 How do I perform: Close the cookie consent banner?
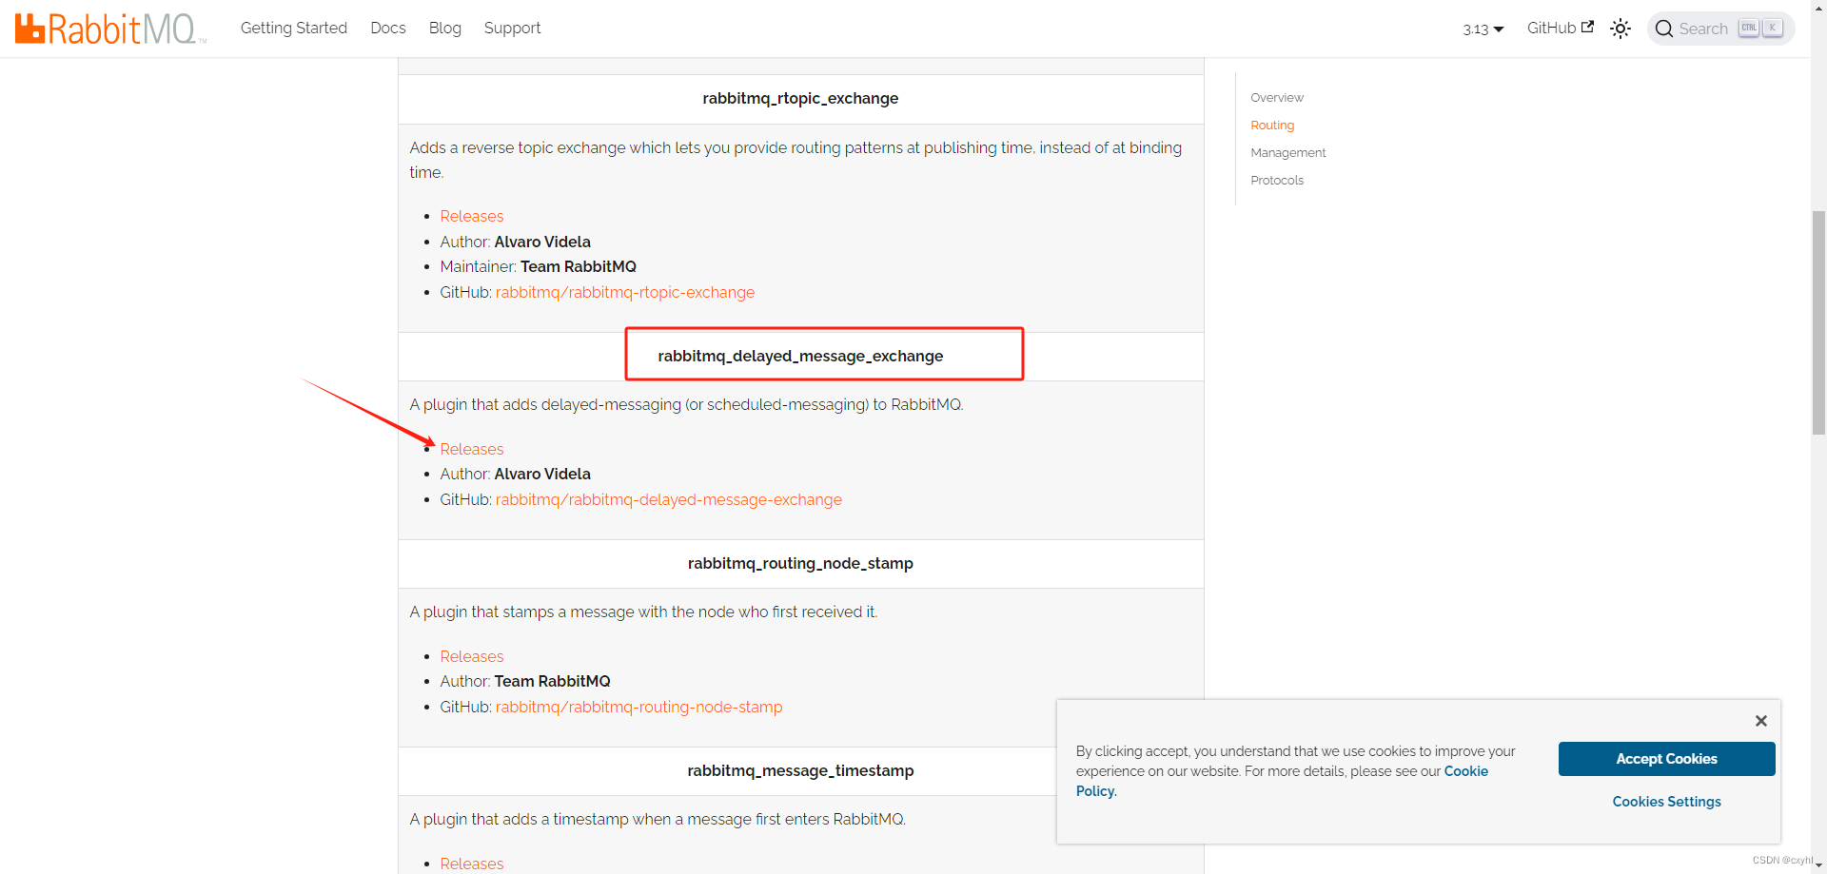pyautogui.click(x=1761, y=721)
